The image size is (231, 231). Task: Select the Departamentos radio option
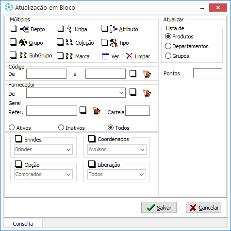[168, 46]
